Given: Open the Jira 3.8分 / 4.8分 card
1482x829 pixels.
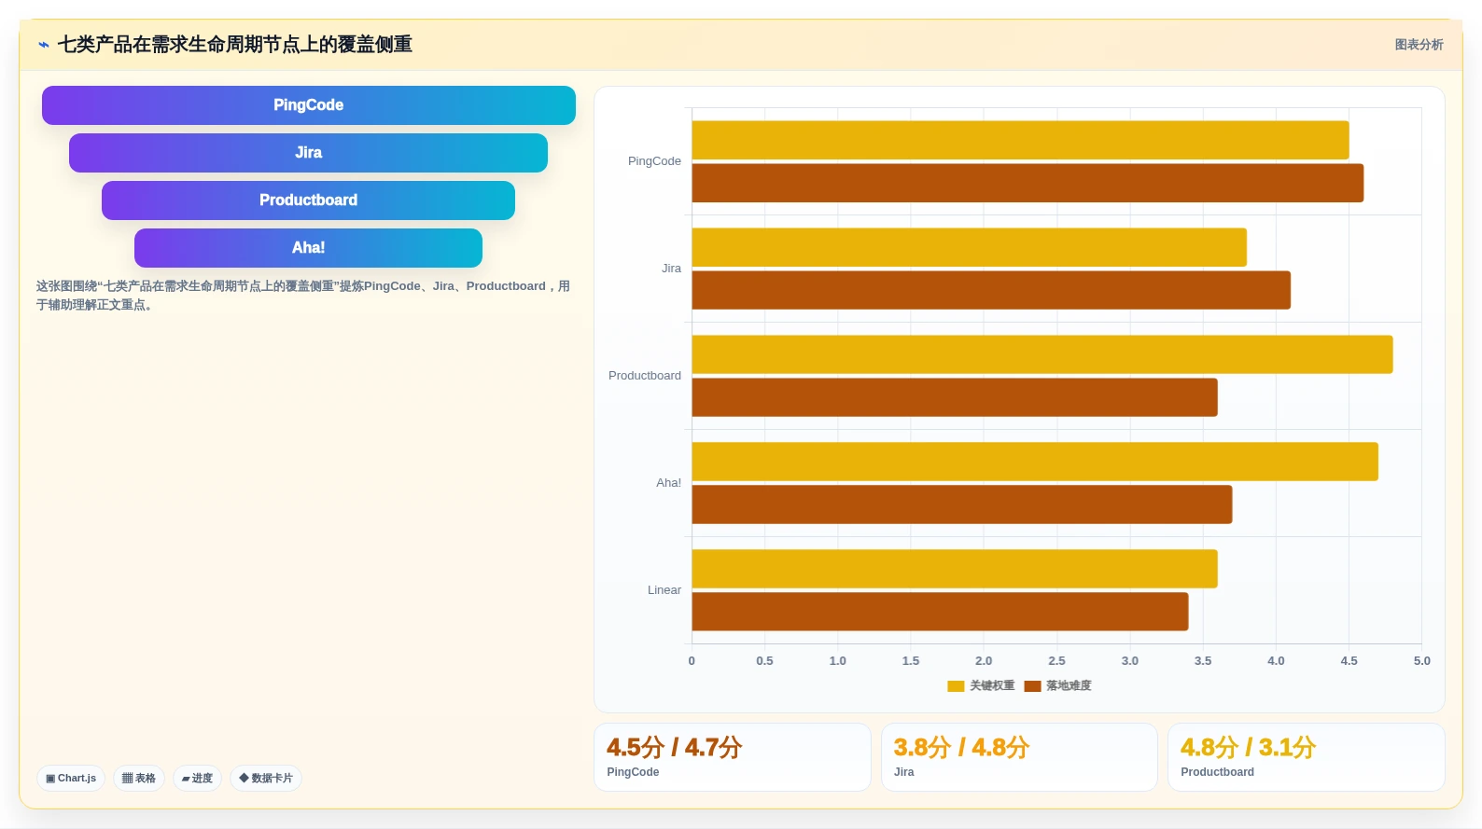Looking at the screenshot, I should point(1019,757).
